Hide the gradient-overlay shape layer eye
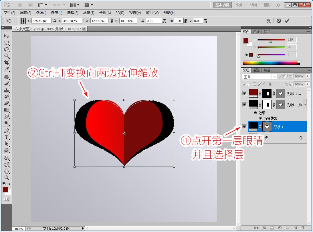 click(244, 105)
